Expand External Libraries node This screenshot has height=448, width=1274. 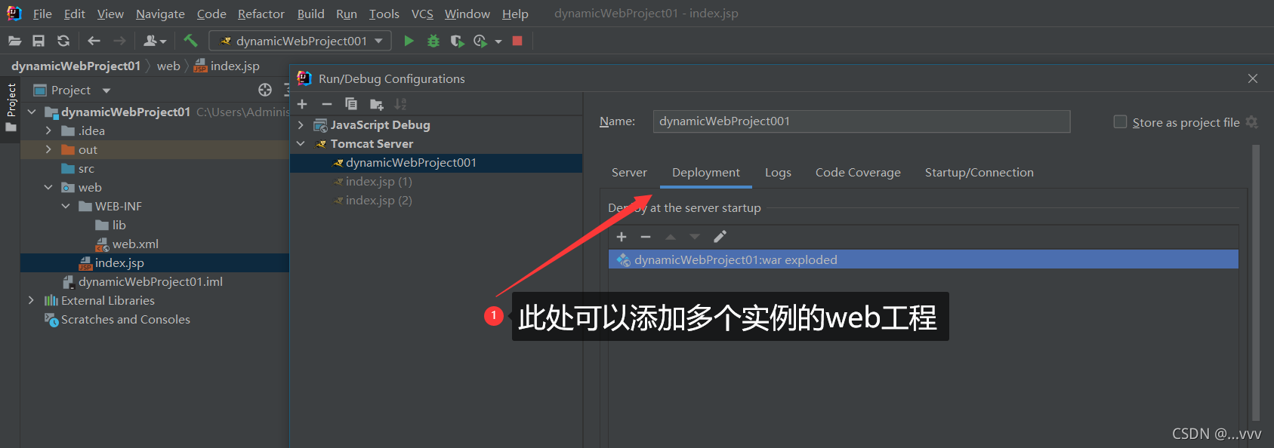(31, 300)
